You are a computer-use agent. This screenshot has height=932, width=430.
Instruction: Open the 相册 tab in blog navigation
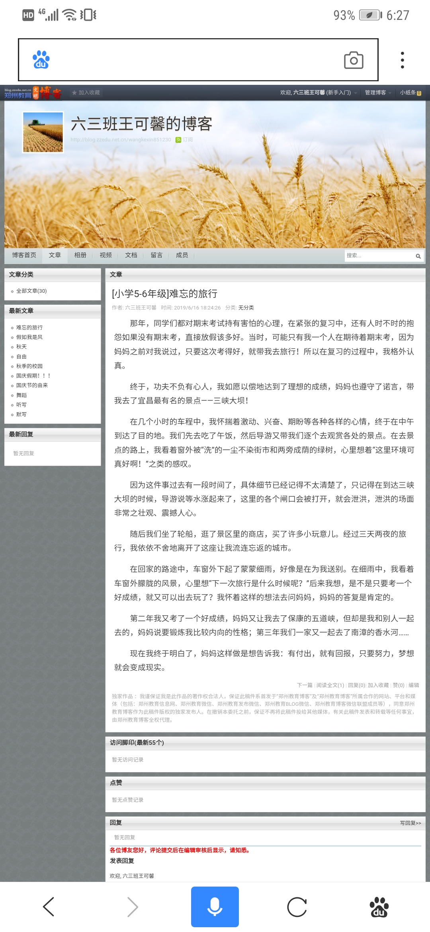click(x=80, y=255)
